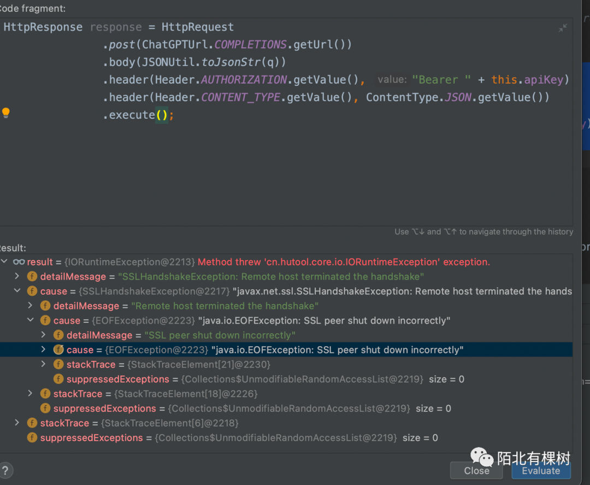Expand the StackTraceElement[18] stackTrace node
The image size is (590, 485).
[x=31, y=394]
